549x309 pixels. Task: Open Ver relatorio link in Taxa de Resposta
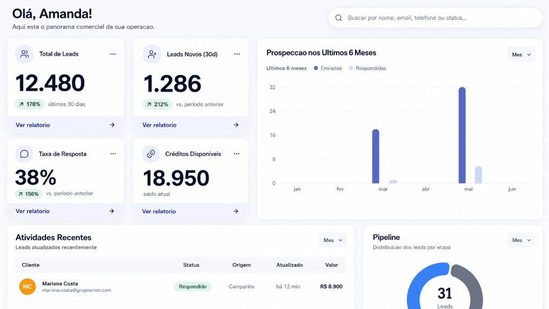pyautogui.click(x=33, y=211)
